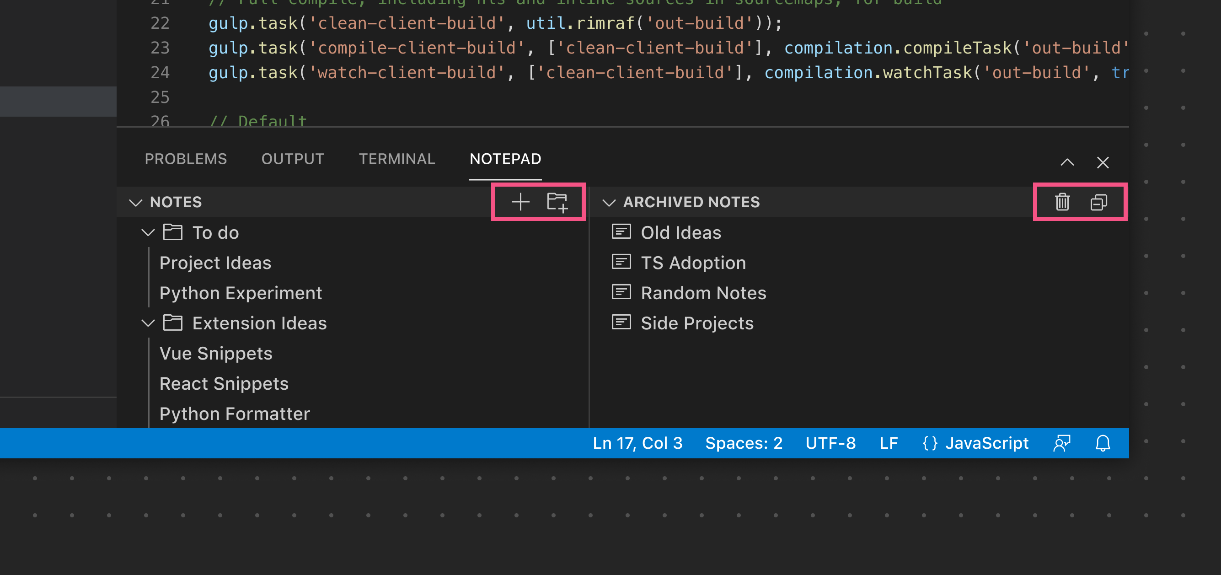
Task: Restore archived notes using the restore icon
Action: (x=1099, y=202)
